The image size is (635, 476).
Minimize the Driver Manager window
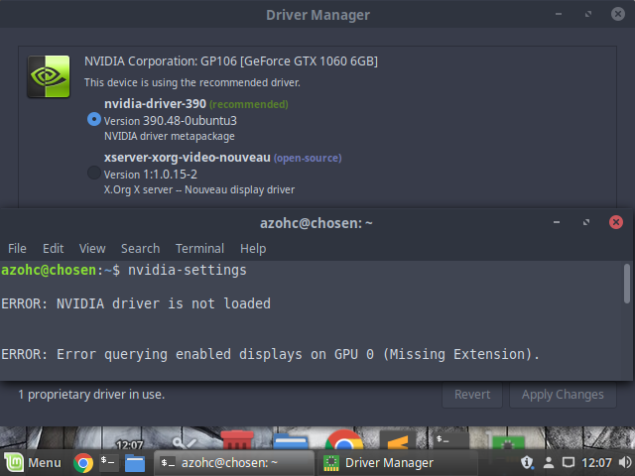(x=559, y=14)
